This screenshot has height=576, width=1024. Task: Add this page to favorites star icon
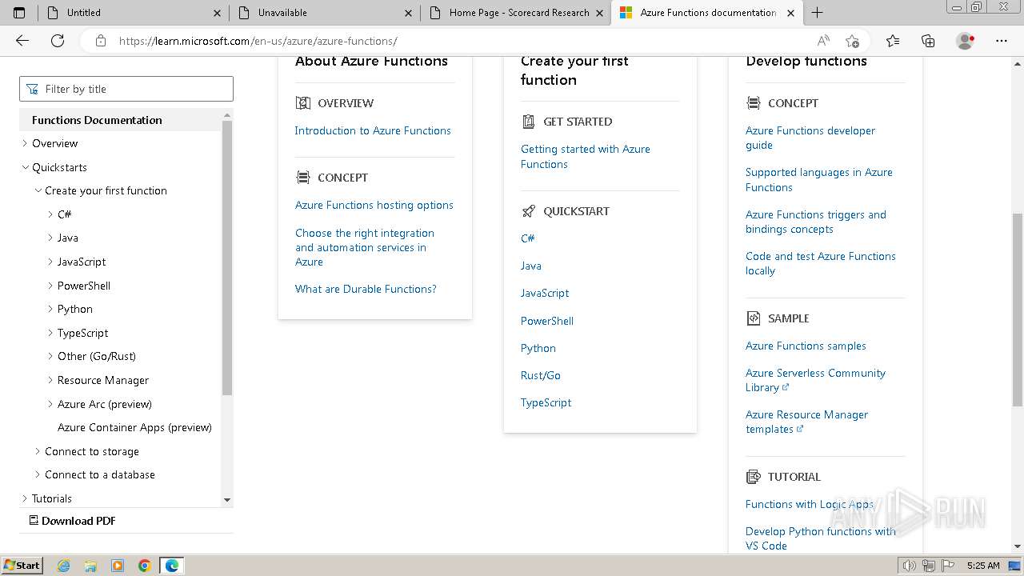click(852, 41)
